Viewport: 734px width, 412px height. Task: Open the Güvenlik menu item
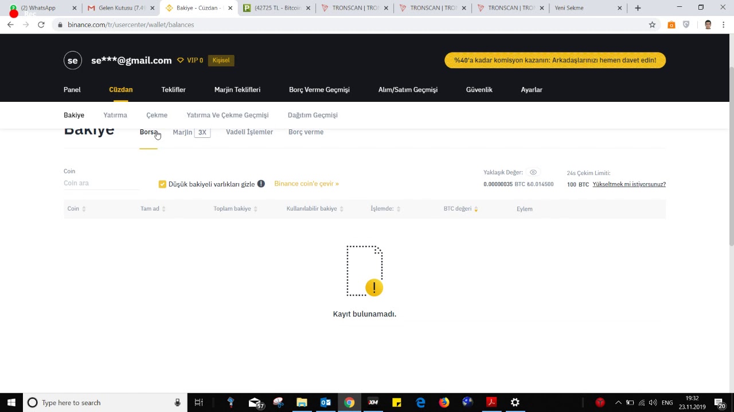click(479, 90)
